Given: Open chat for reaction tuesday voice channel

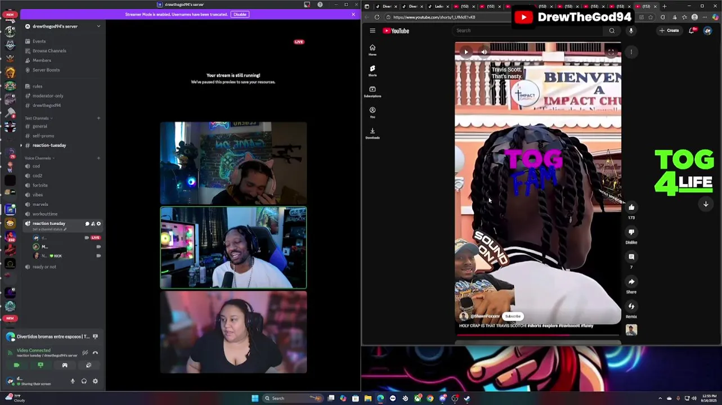Looking at the screenshot, I should (87, 224).
